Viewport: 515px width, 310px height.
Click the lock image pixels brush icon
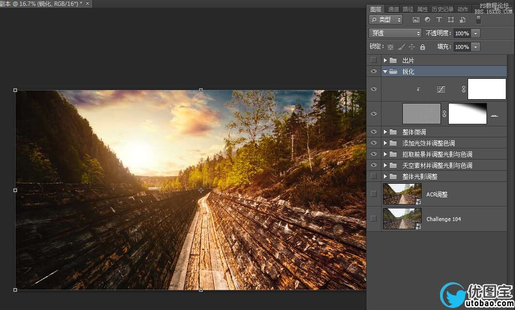tap(401, 47)
